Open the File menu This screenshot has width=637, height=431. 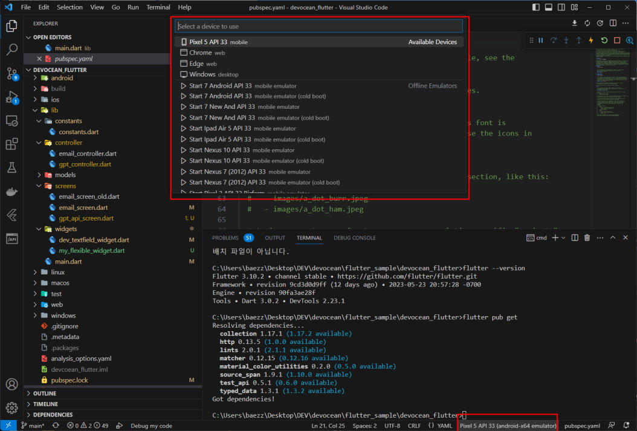point(25,7)
